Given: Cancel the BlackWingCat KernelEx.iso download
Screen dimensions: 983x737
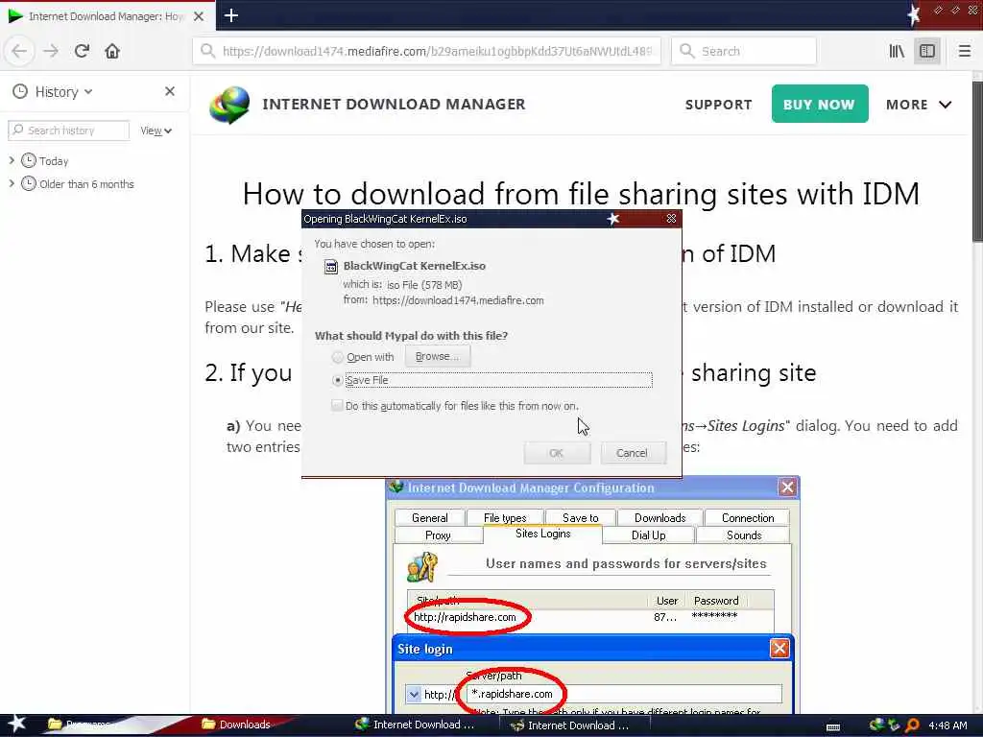Looking at the screenshot, I should tap(633, 453).
